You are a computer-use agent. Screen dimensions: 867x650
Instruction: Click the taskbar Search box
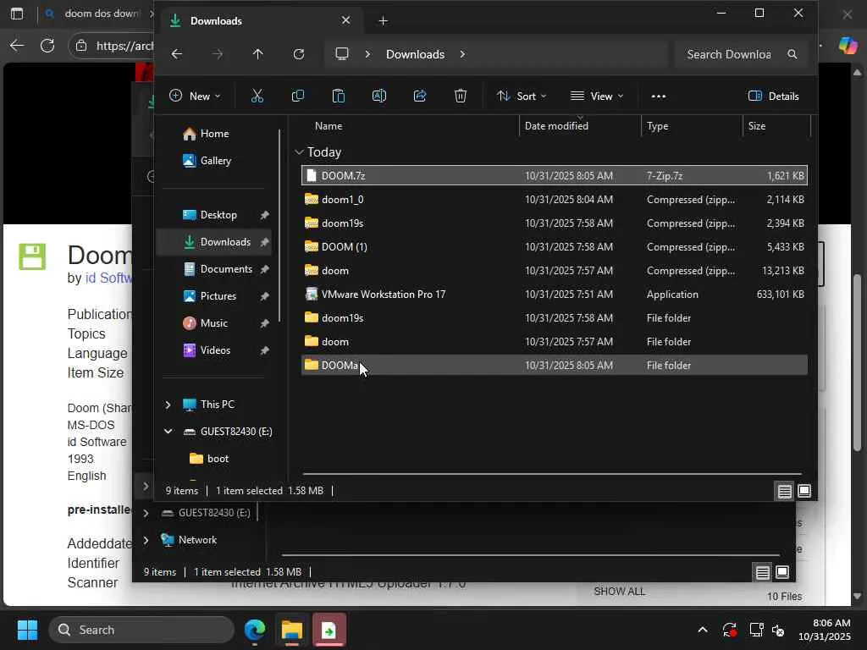point(141,630)
